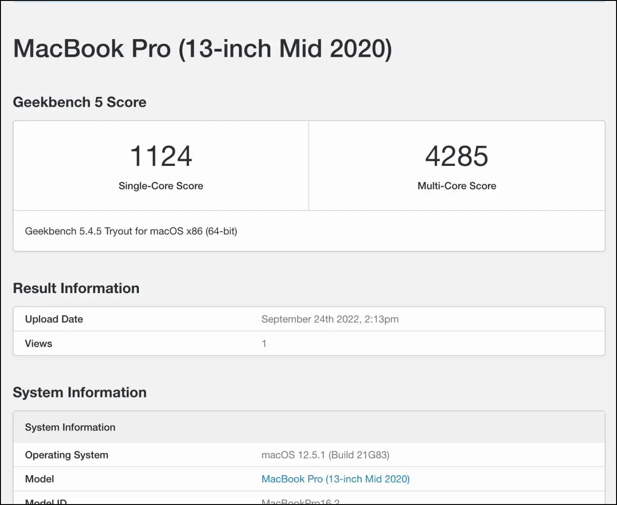Viewport: 617px width, 505px height.
Task: Click the Views row label
Action: tap(39, 343)
